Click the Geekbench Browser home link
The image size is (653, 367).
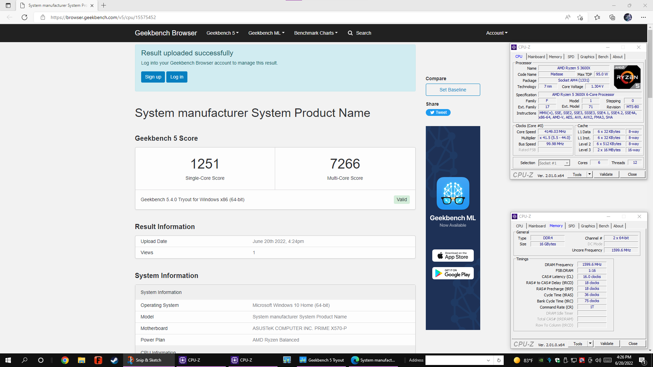[166, 33]
